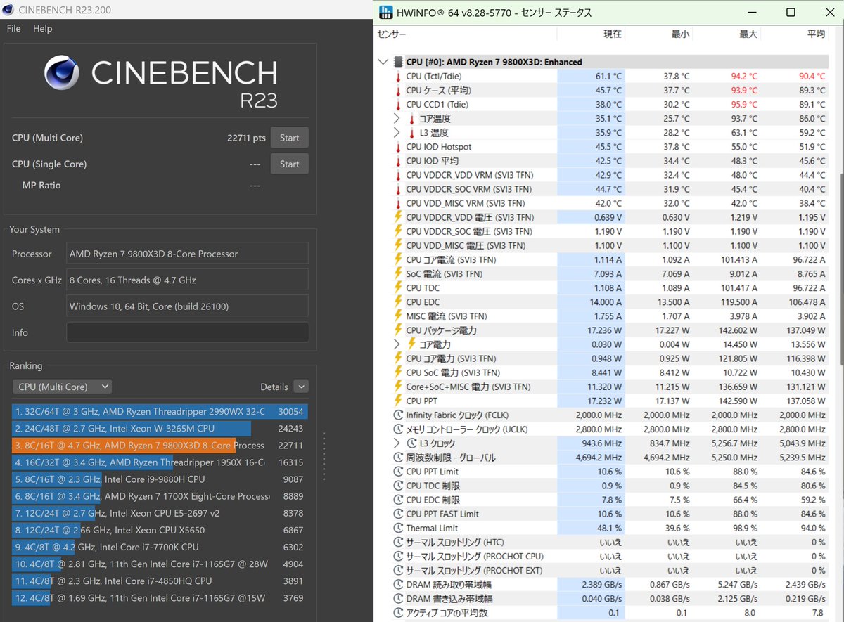Select ranking row Intel Core i9-9880H
This screenshot has height=622, width=844.
point(160,479)
